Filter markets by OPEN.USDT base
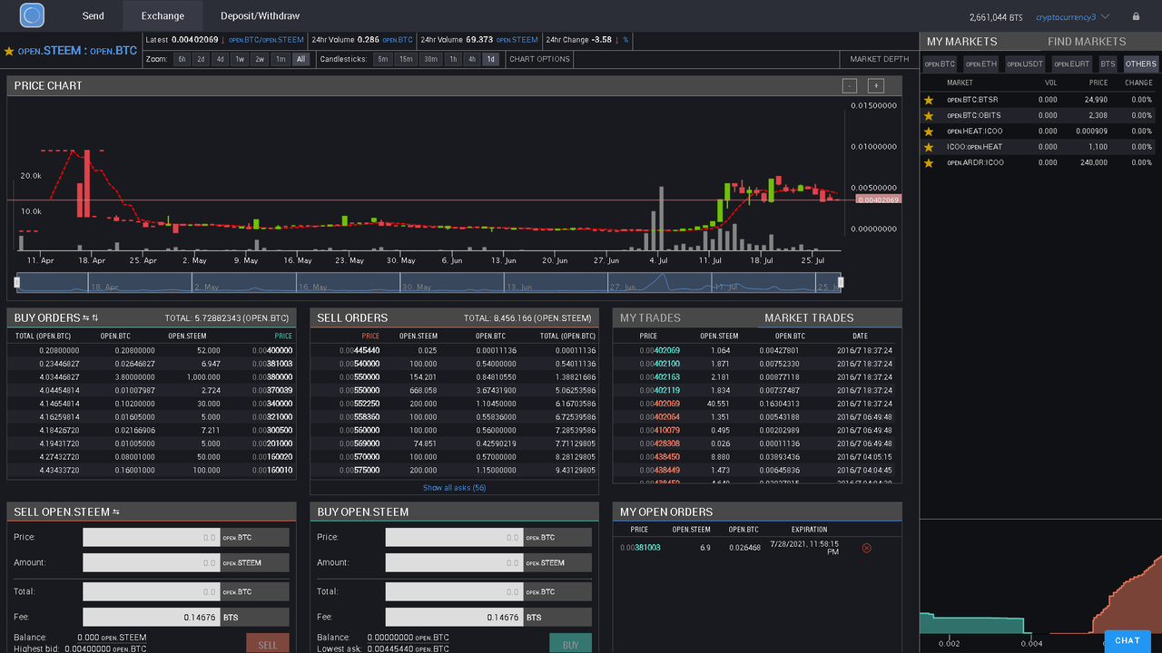Viewport: 1162px width, 653px height. pos(1023,64)
